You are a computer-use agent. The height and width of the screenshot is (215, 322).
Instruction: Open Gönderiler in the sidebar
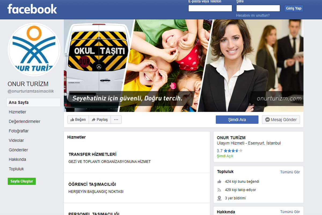pos(19,150)
